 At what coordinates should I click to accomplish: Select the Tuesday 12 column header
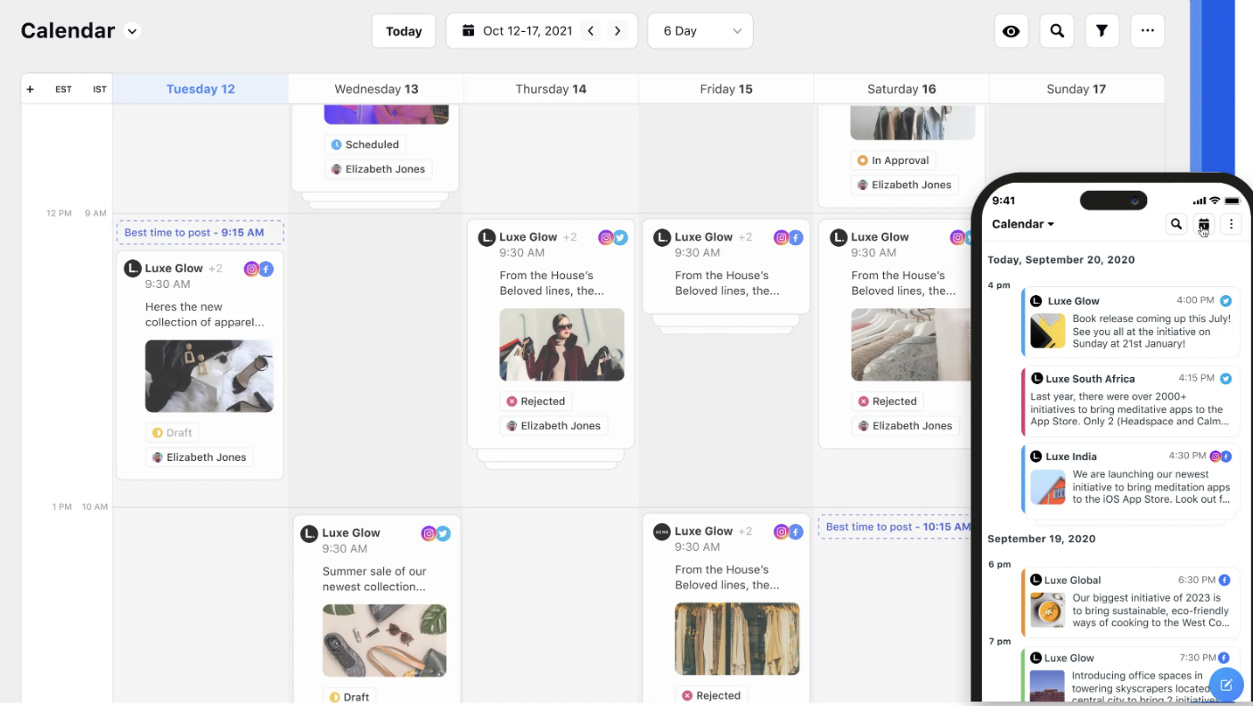[201, 89]
